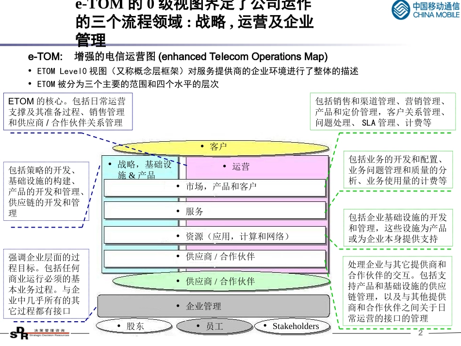The width and height of the screenshot is (461, 346).
Task: Select the 处理企业与其它提供商 callout box
Action: point(397,291)
